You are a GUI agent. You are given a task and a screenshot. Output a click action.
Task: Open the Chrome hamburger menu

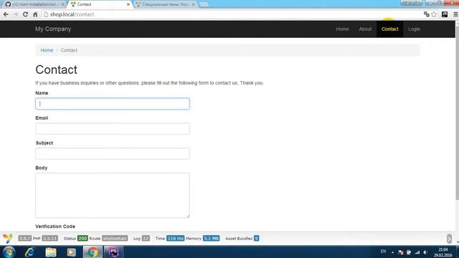(x=455, y=14)
